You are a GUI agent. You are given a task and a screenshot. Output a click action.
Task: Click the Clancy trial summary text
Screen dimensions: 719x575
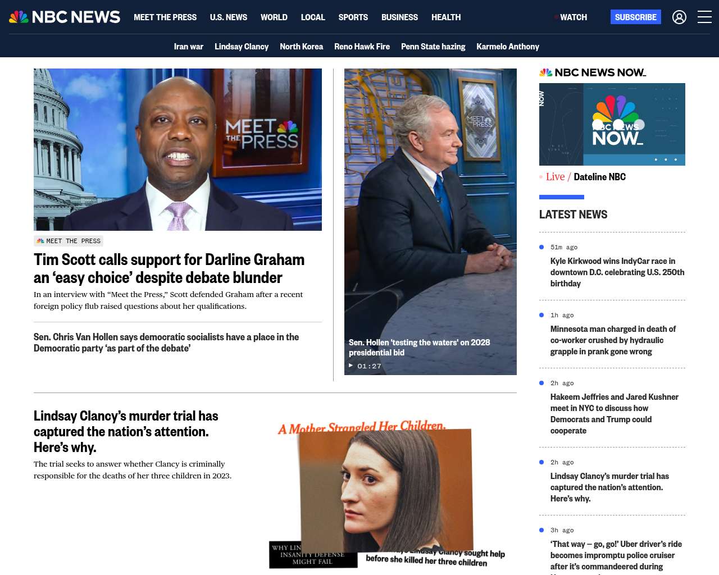click(x=133, y=469)
